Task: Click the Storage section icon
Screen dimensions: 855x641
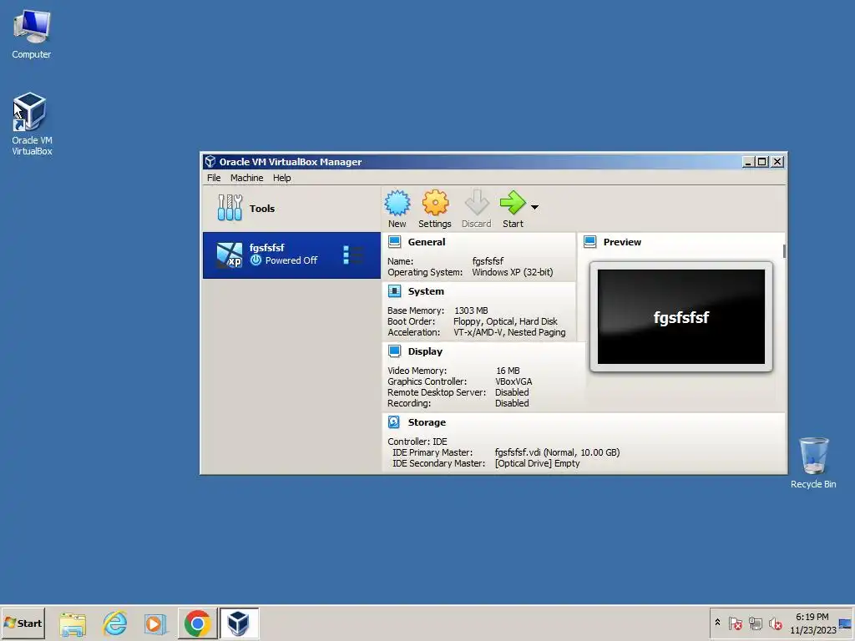Action: pos(394,421)
